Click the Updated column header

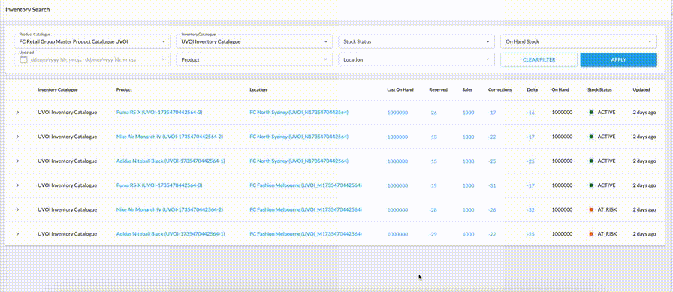(x=641, y=89)
